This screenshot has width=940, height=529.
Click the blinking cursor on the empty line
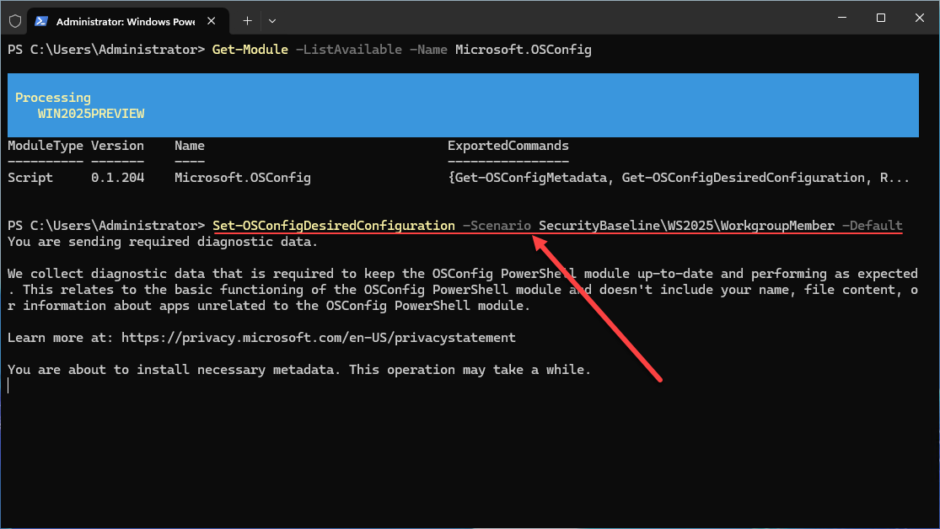click(x=8, y=386)
